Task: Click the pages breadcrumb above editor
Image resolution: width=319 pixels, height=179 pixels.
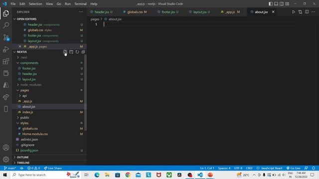Action: point(95,19)
